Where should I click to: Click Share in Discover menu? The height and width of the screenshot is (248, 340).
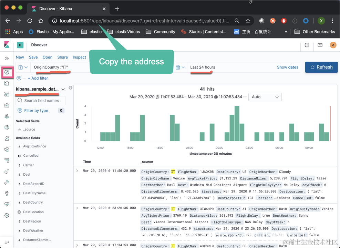[62, 57]
